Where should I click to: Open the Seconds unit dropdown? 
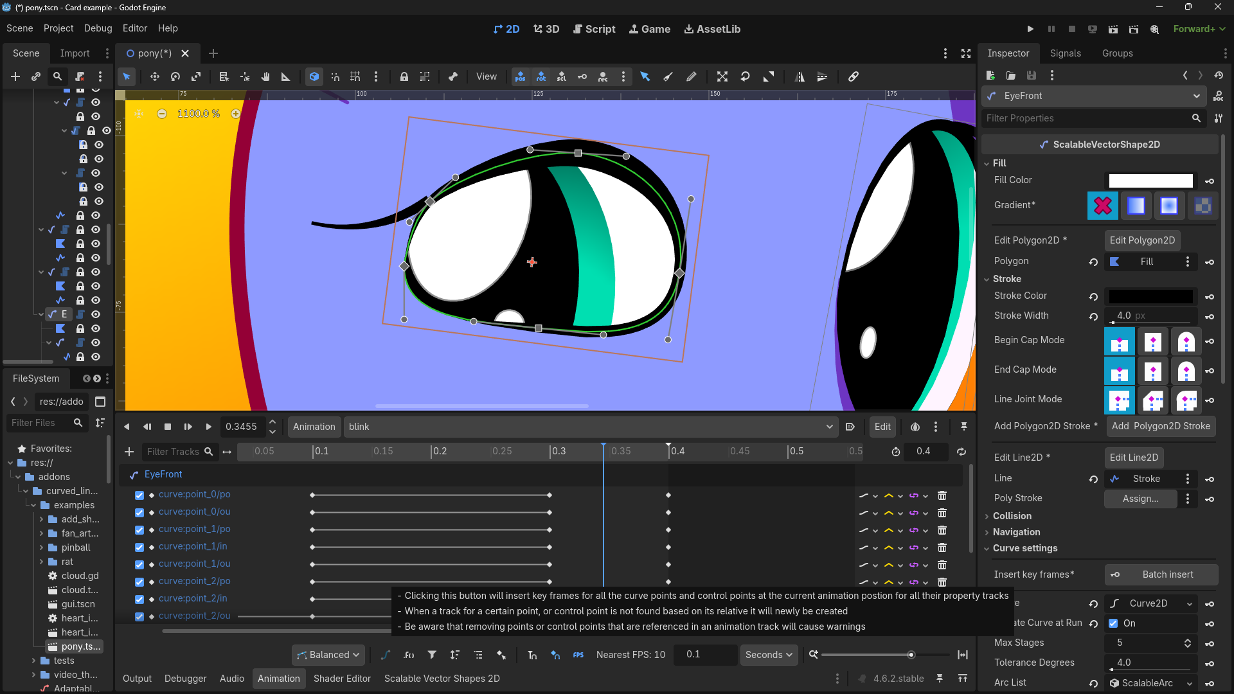coord(769,655)
